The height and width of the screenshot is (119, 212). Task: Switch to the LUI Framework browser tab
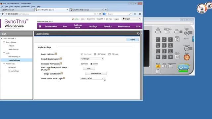[17, 10]
